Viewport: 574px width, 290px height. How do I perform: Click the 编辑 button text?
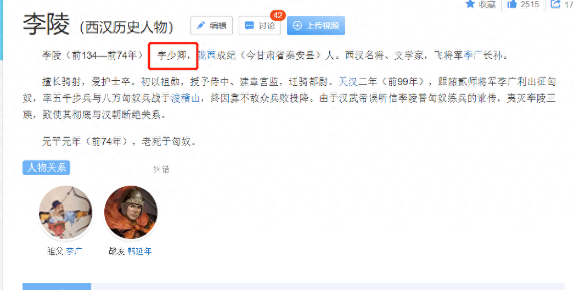(x=218, y=26)
